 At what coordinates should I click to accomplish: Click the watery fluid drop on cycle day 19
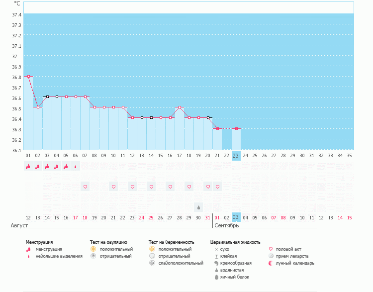(198, 207)
